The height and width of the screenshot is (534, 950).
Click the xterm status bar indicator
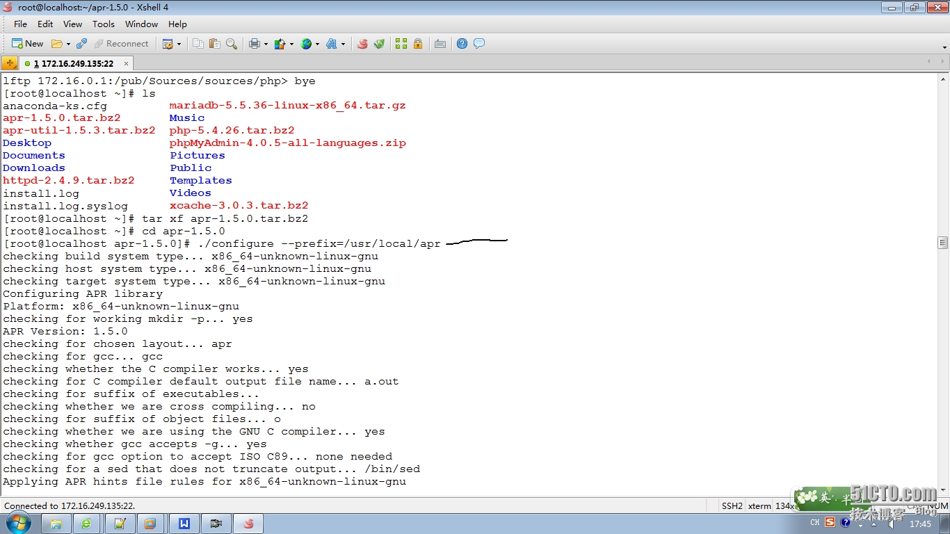pyautogui.click(x=759, y=505)
